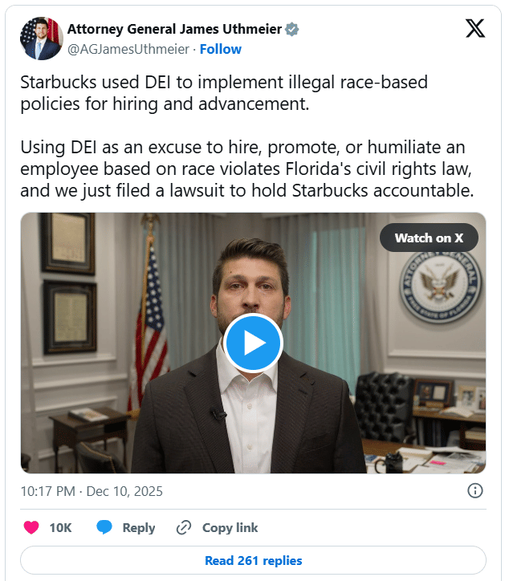Click the Copy link text
505x581 pixels.
[230, 527]
